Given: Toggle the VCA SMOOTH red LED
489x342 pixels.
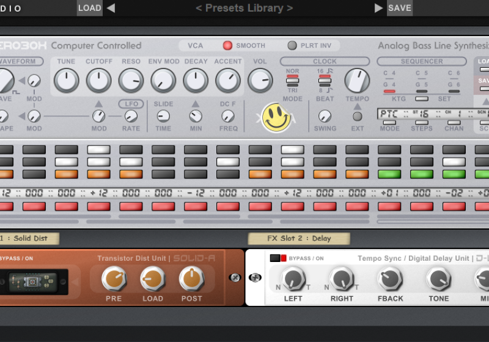Looking at the screenshot, I should [x=227, y=45].
